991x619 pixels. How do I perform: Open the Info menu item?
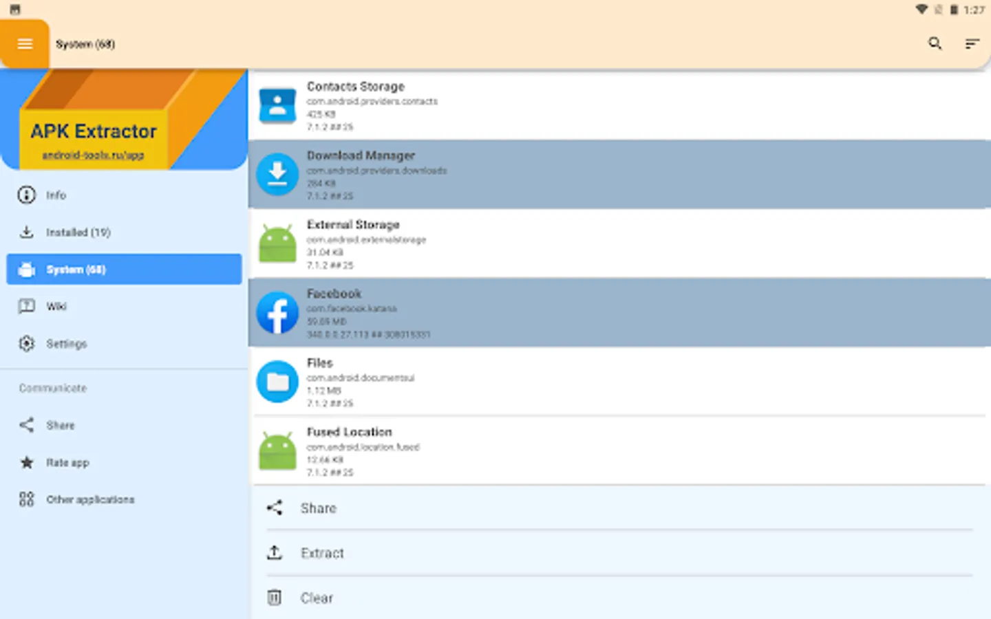click(124, 195)
